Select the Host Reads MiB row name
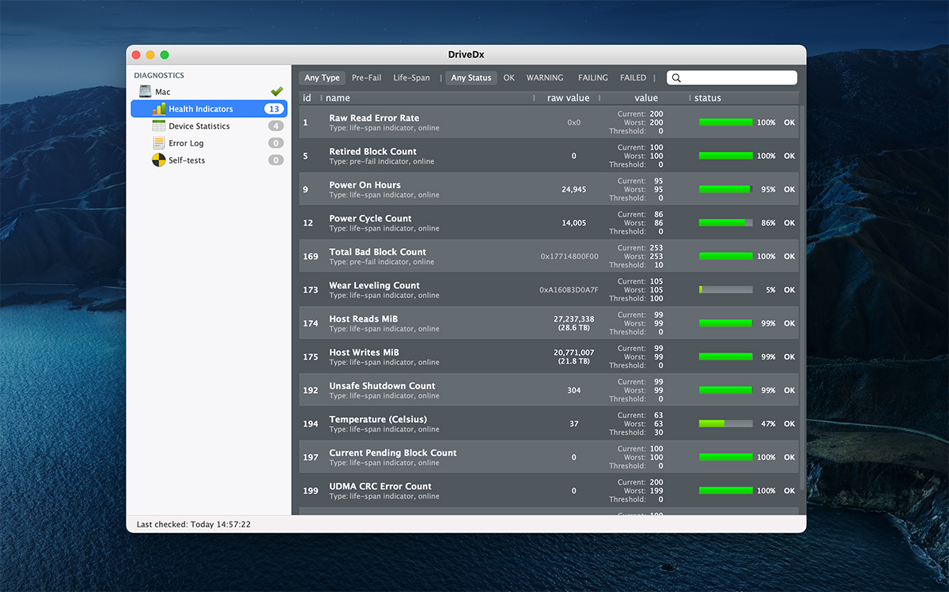The image size is (949, 592). click(x=363, y=319)
